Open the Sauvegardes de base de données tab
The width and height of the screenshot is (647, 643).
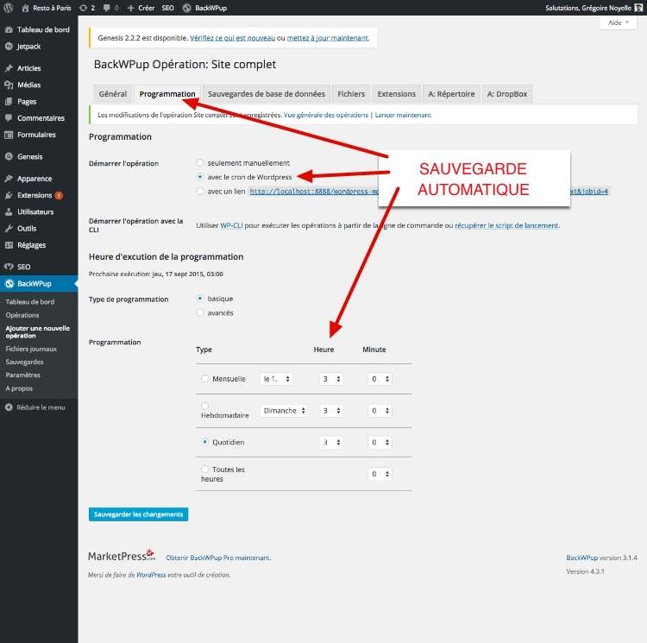tap(267, 94)
